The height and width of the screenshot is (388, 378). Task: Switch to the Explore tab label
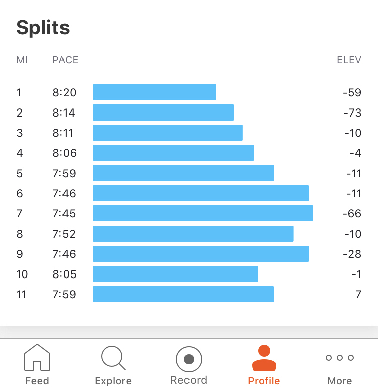113,381
